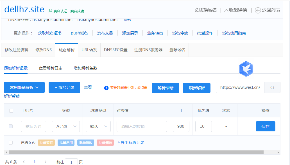Tick the checkbox beside 已选 0 台
The image size is (290, 165).
(11, 143)
